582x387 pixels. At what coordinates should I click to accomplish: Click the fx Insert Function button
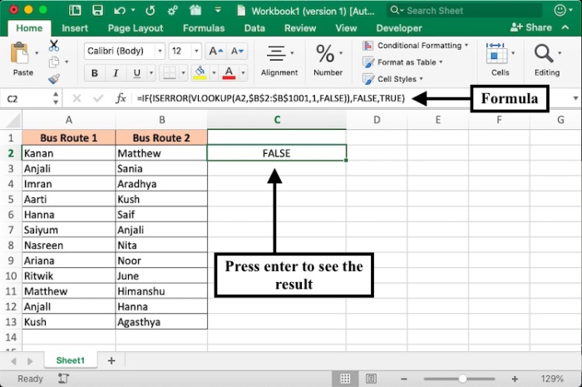[121, 98]
